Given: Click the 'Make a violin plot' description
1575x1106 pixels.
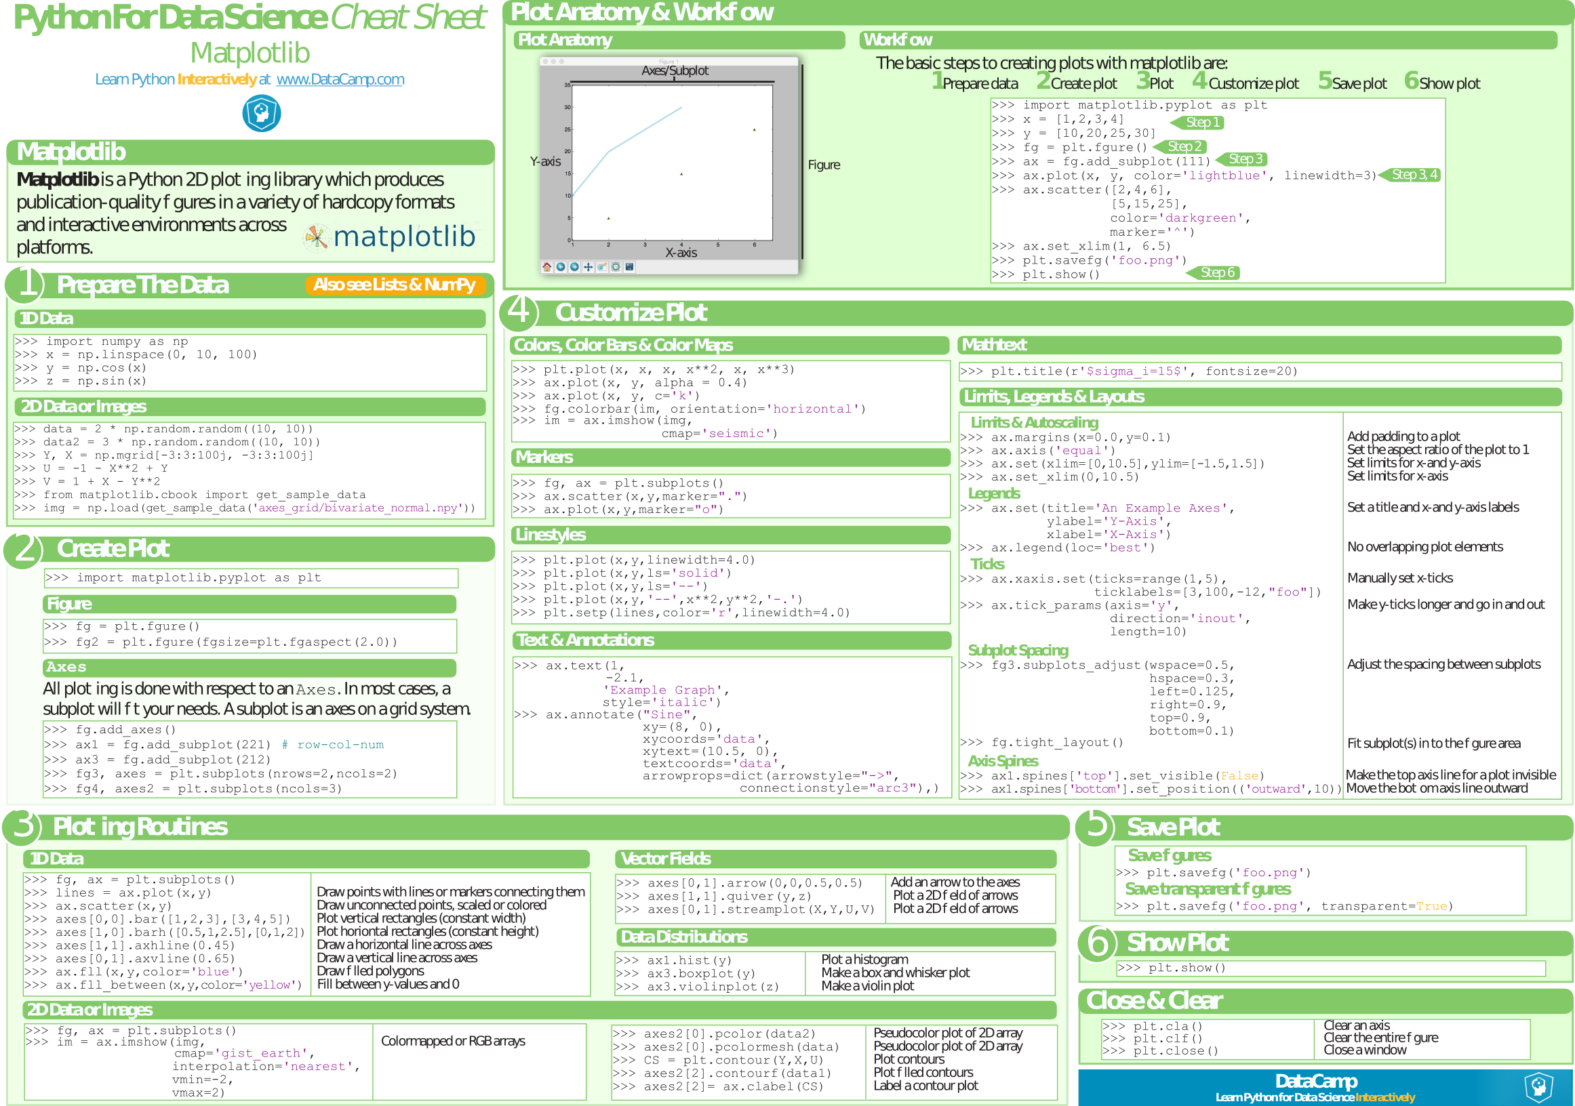Looking at the screenshot, I should 868,986.
